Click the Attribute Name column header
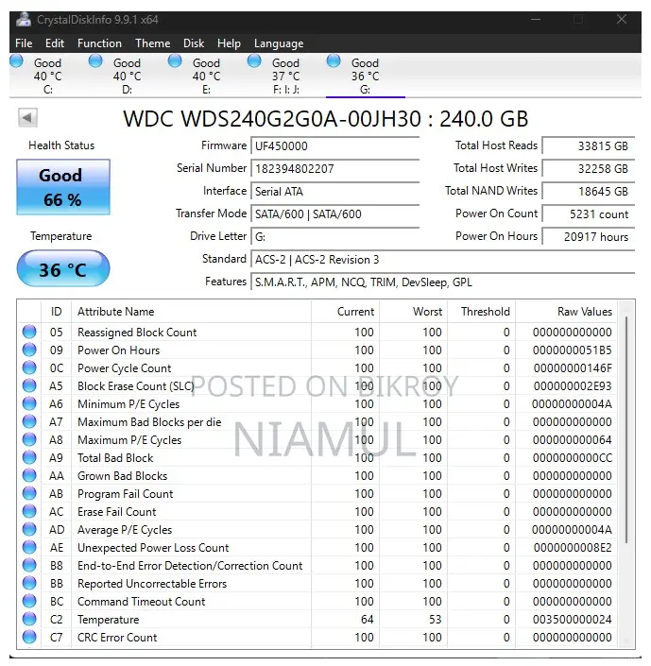The height and width of the screenshot is (666, 651). pos(191,312)
